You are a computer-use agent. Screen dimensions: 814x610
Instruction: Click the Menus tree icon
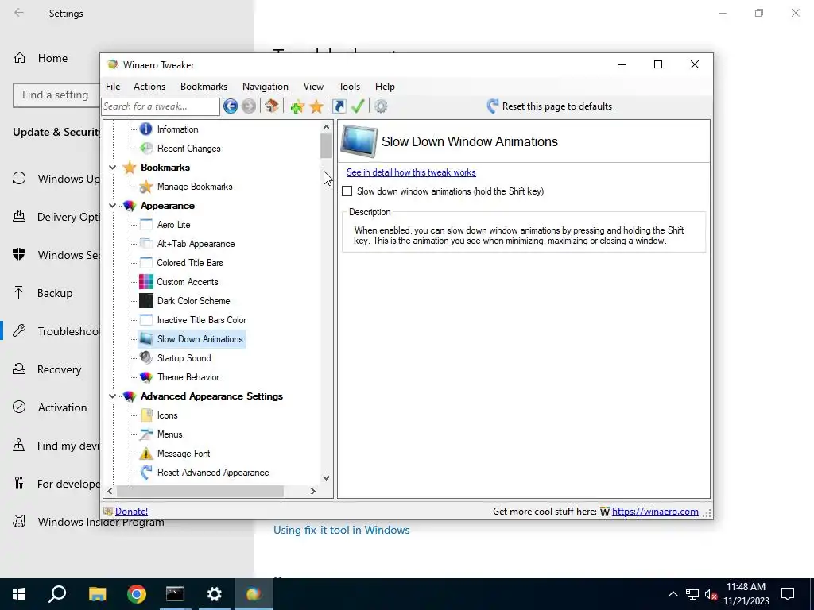[146, 434]
